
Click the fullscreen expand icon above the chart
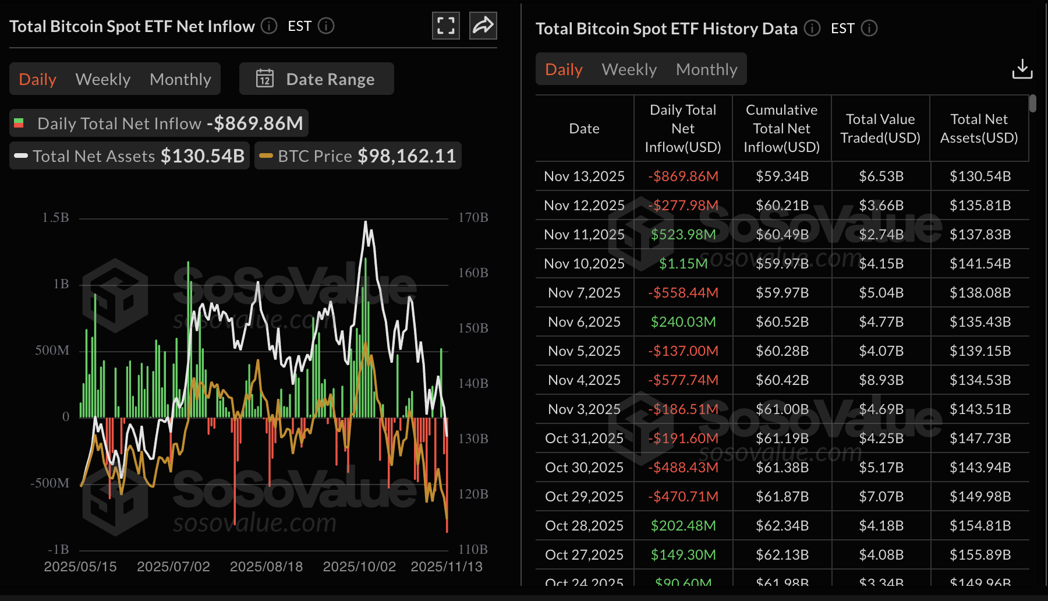click(445, 26)
